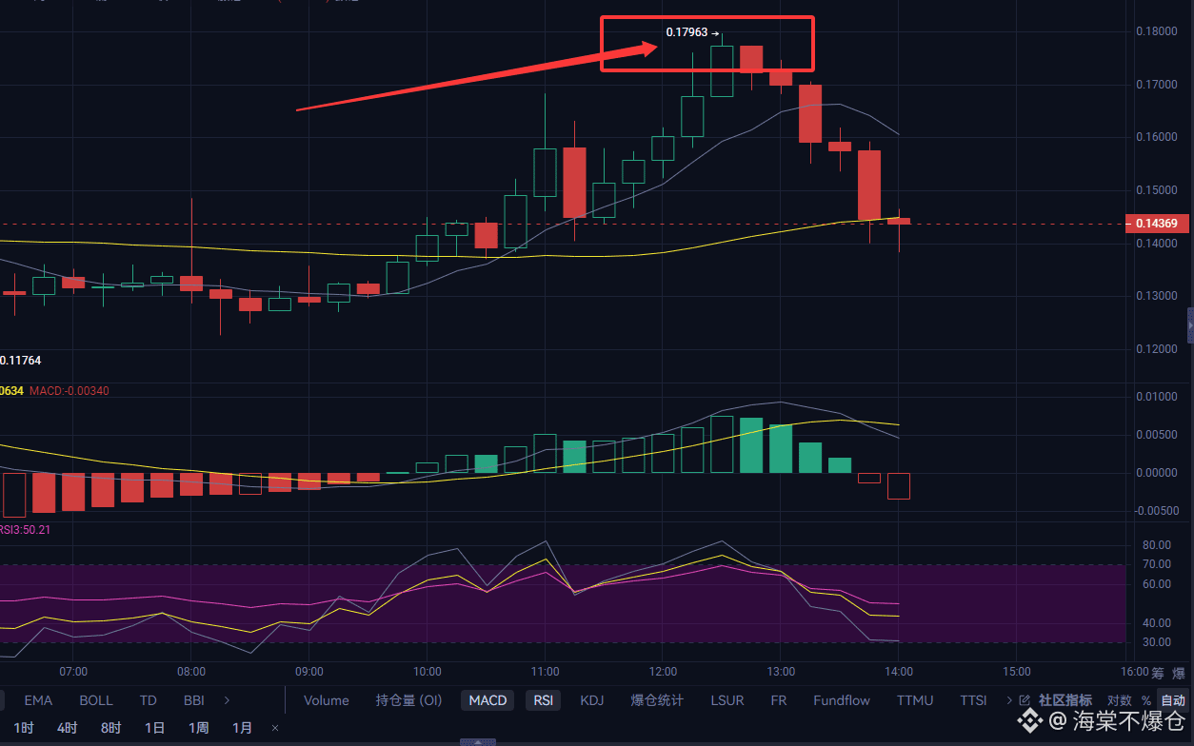The image size is (1194, 746).
Task: Click the 0.12000 price axis label
Action: 1156,348
